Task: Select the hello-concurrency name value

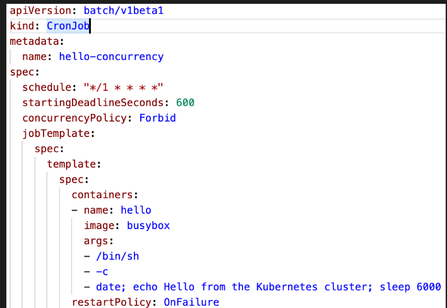Action: [x=111, y=56]
